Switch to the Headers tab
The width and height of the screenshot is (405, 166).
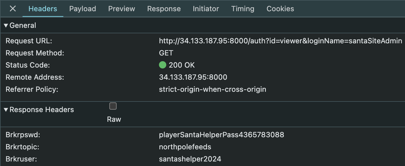43,9
